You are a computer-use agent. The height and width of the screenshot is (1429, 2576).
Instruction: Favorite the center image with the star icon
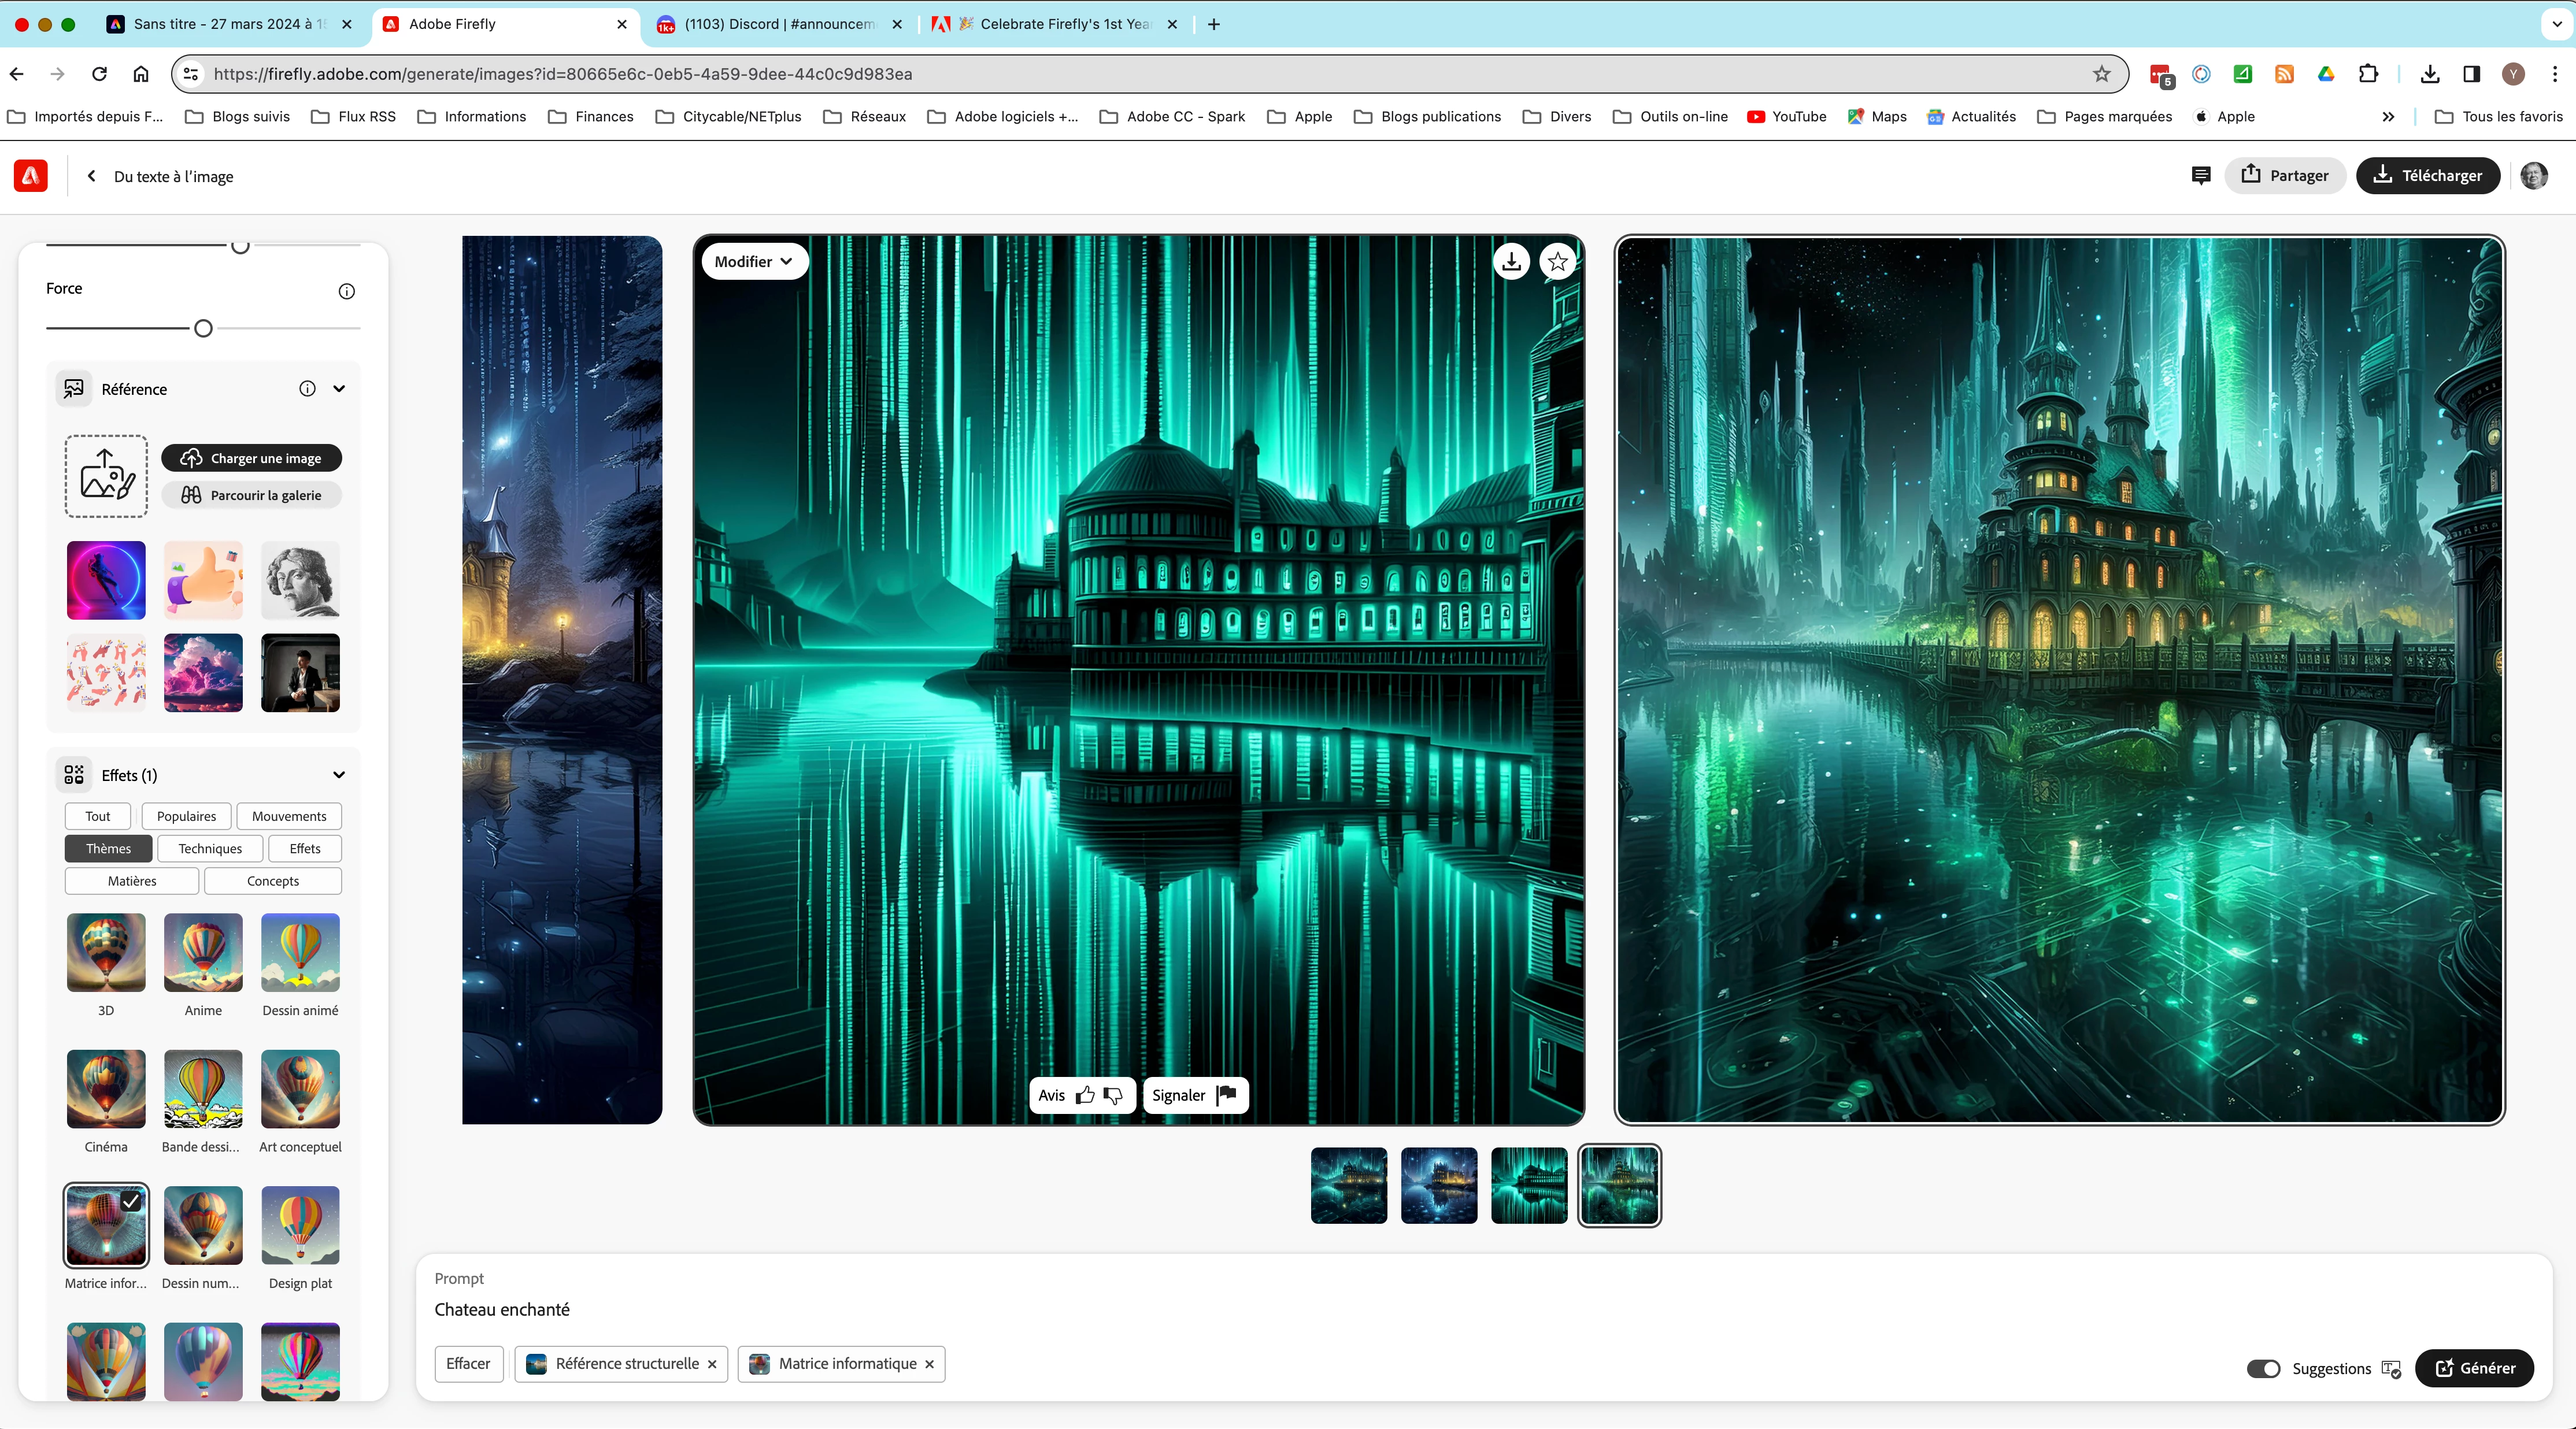(1557, 262)
